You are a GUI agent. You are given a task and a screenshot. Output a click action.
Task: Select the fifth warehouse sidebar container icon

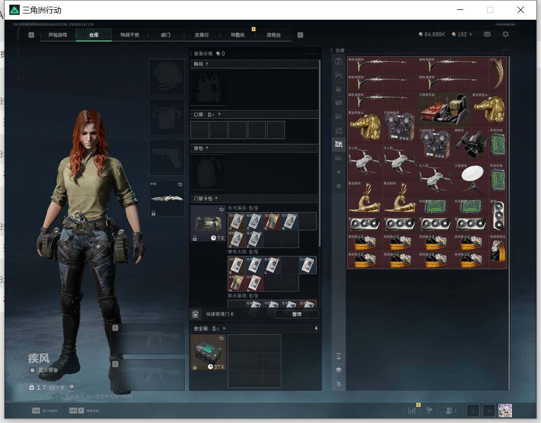(x=339, y=116)
